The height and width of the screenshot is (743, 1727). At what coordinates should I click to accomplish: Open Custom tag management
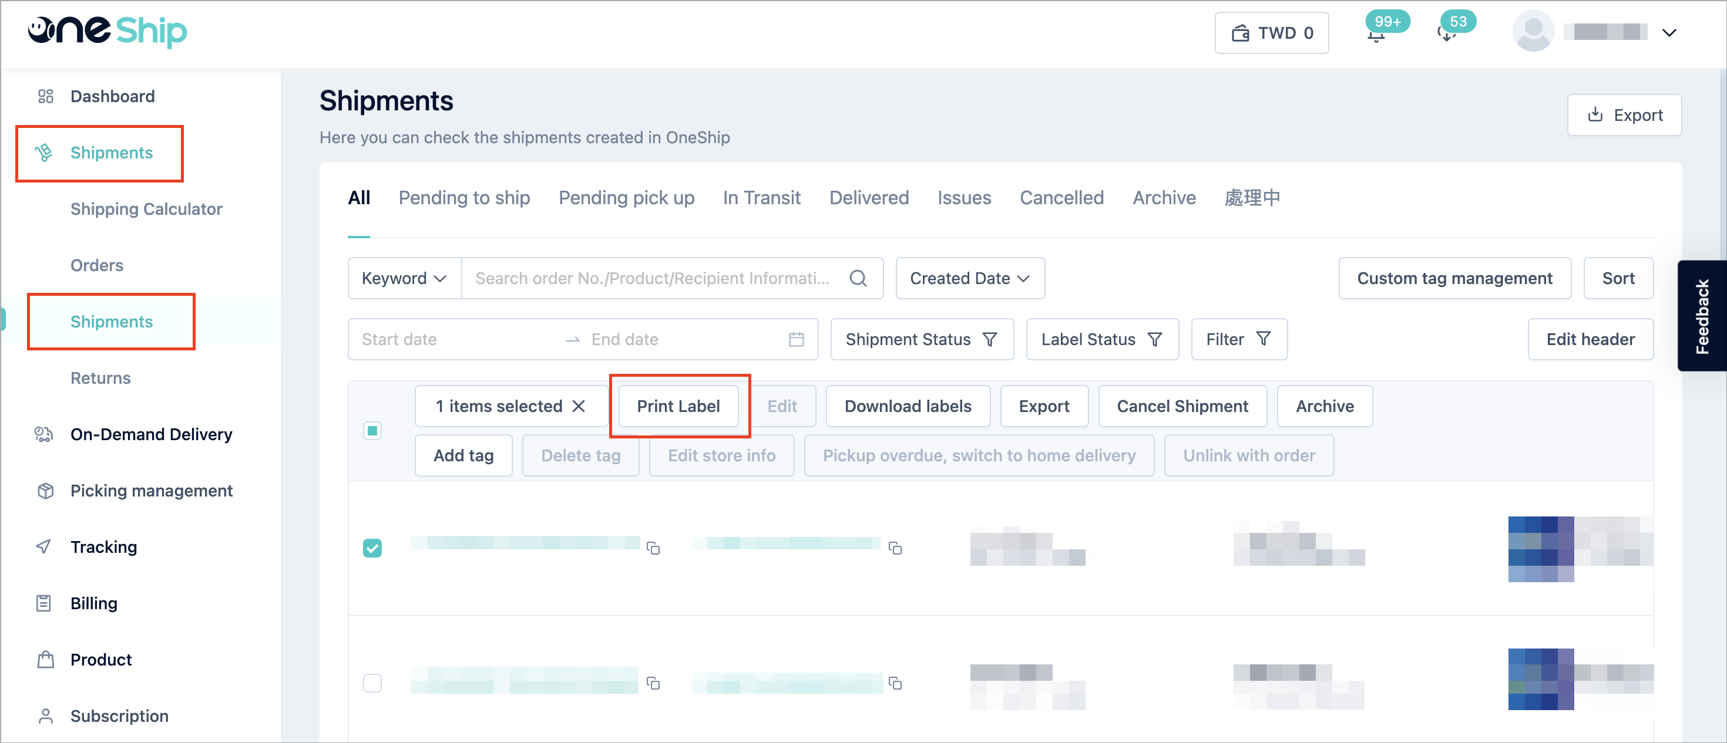coord(1454,278)
